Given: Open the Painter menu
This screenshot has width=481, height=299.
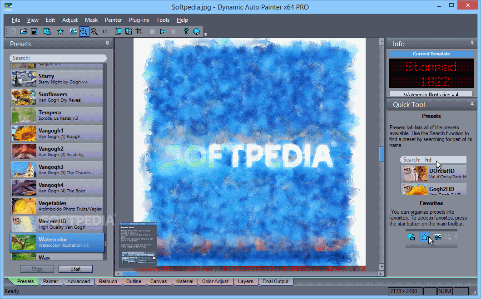Looking at the screenshot, I should 113,20.
